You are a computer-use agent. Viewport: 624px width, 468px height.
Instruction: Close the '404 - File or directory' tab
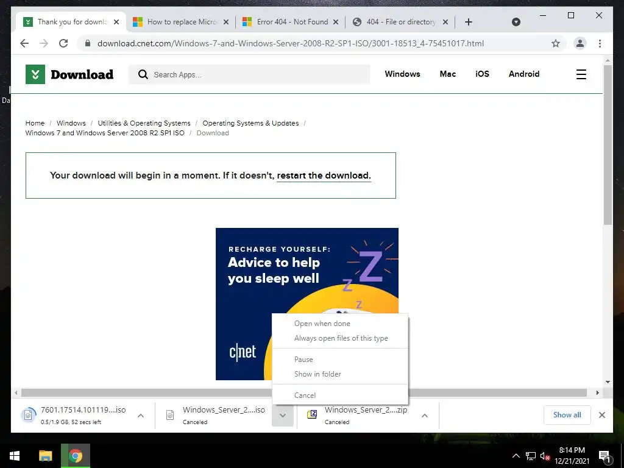coord(445,22)
